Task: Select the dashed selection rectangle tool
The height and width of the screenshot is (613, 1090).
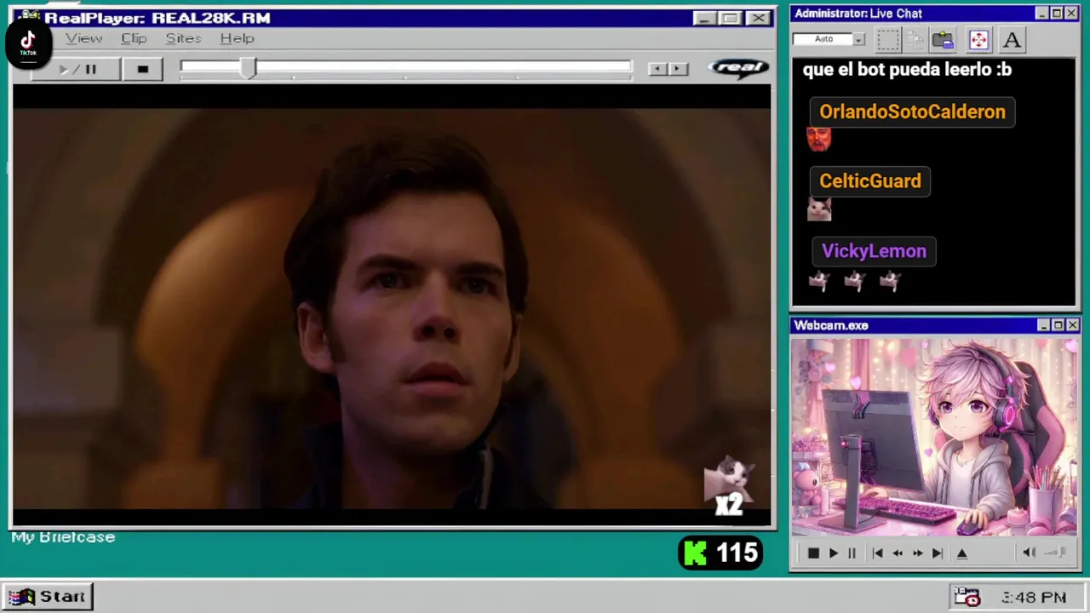Action: point(887,39)
